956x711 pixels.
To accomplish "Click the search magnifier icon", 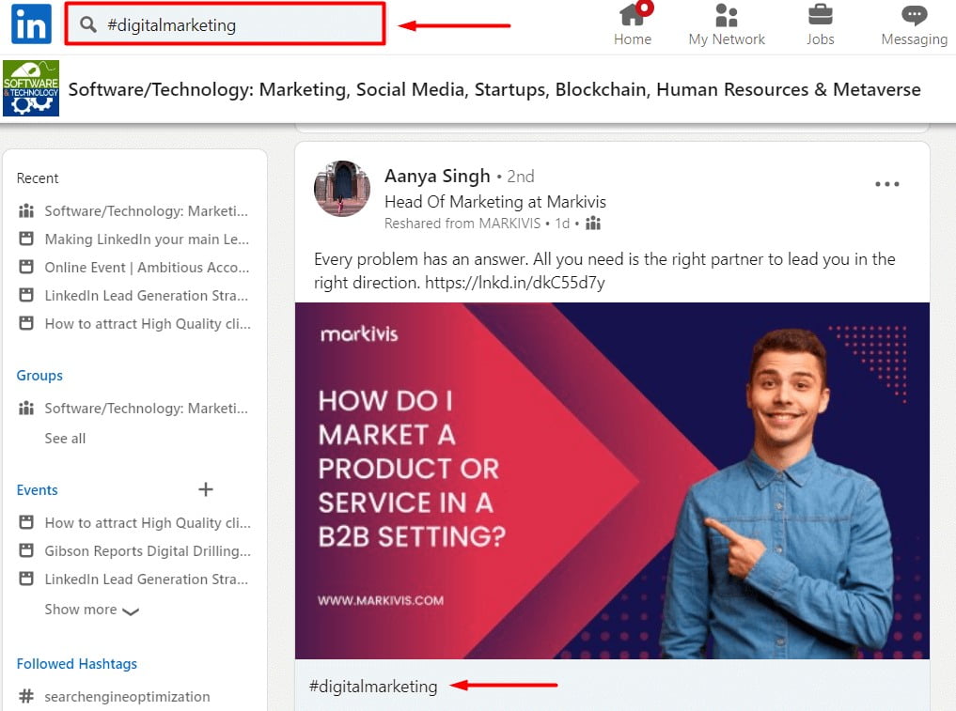I will (x=88, y=24).
